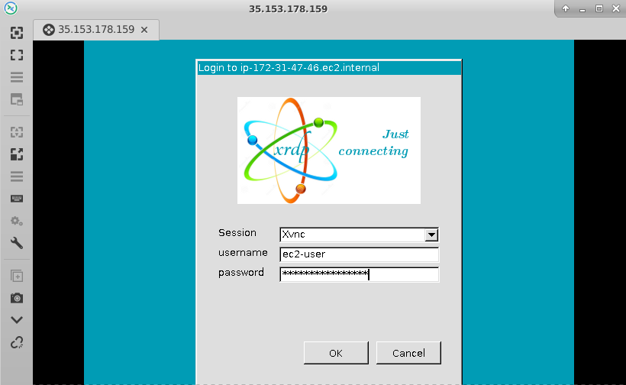The height and width of the screenshot is (385, 626).
Task: Take a screenshot with the camera icon
Action: (x=16, y=298)
